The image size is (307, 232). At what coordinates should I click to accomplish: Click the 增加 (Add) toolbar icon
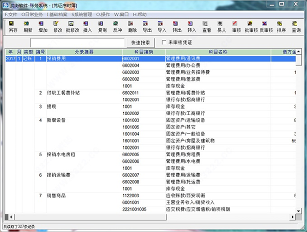[42, 27]
